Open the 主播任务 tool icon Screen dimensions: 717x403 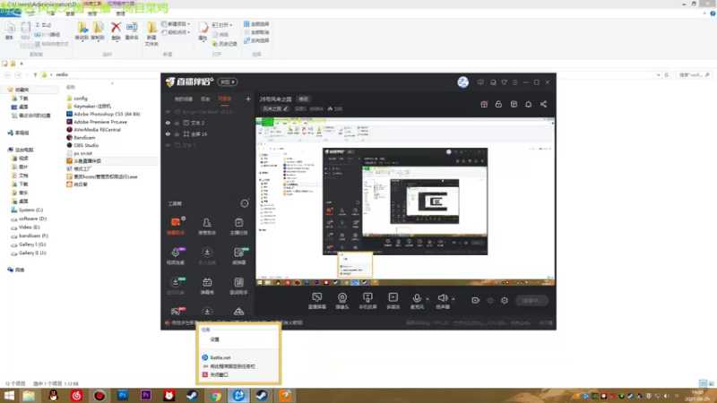click(x=238, y=227)
